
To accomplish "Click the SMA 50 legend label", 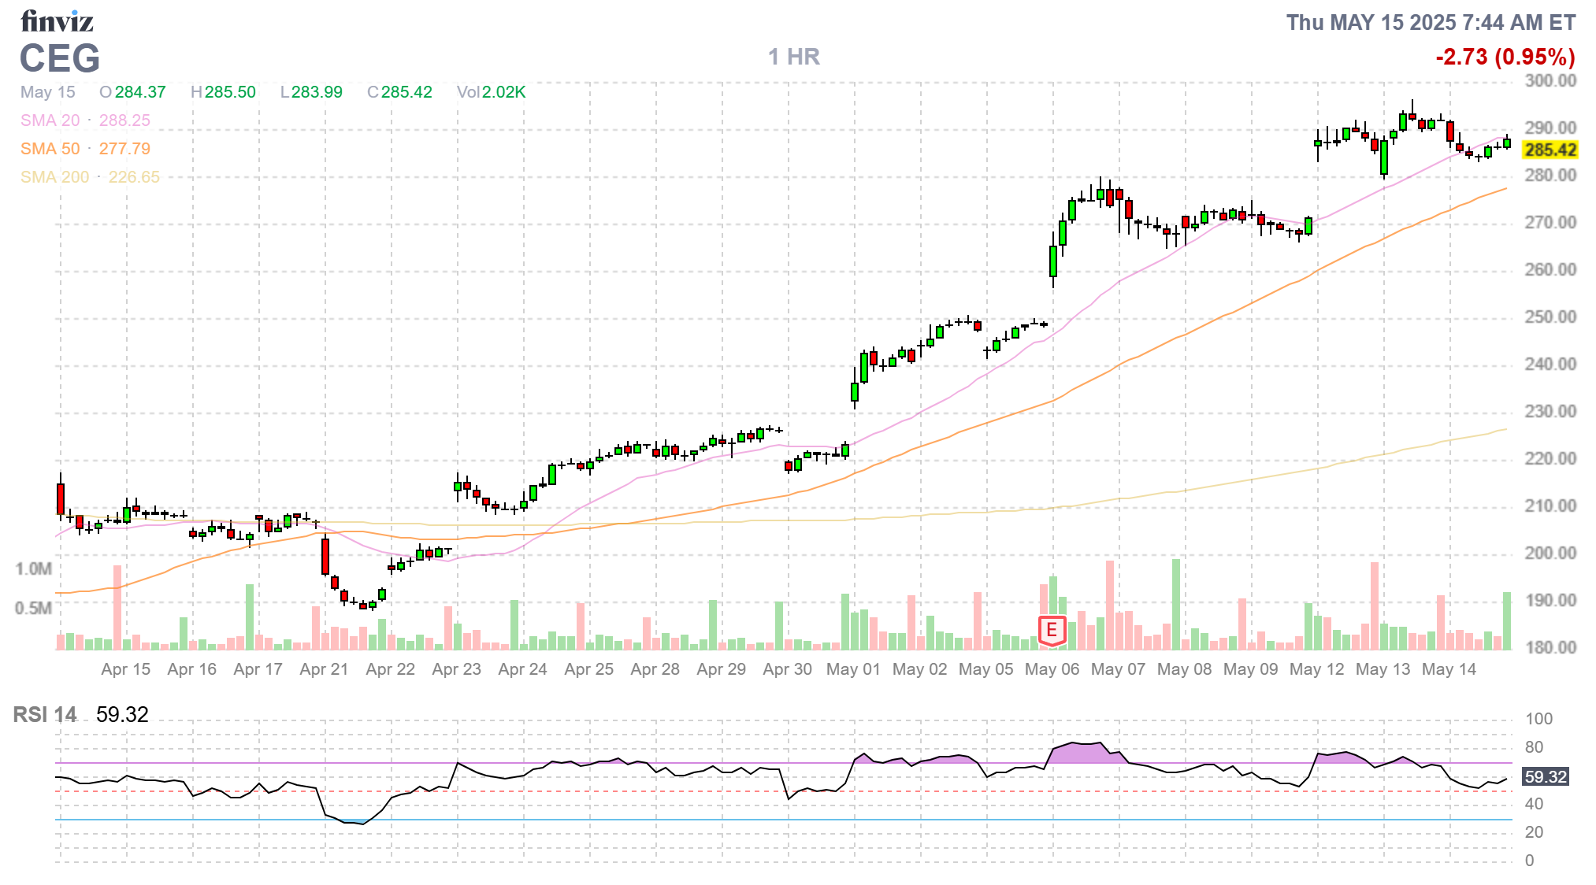I will click(x=50, y=149).
